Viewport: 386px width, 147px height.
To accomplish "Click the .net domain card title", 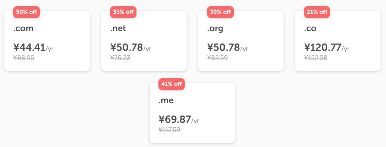I will coord(118,29).
